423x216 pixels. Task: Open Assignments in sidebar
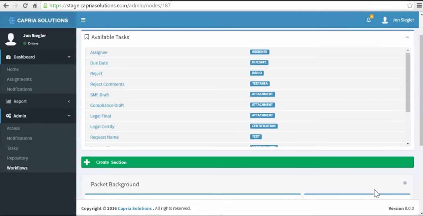point(19,79)
